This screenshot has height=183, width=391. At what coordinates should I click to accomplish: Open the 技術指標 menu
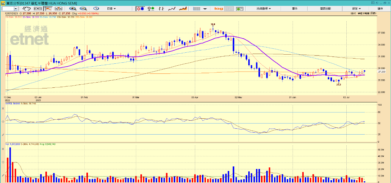pyautogui.click(x=264, y=8)
